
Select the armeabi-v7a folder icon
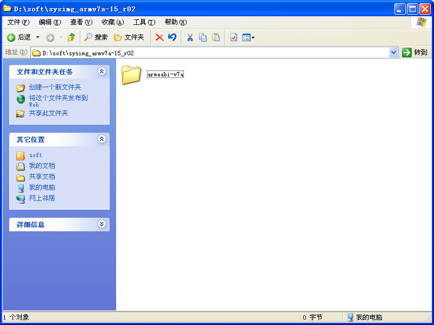[131, 75]
